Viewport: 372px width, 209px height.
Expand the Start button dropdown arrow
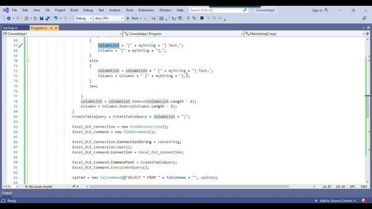[x=141, y=18]
